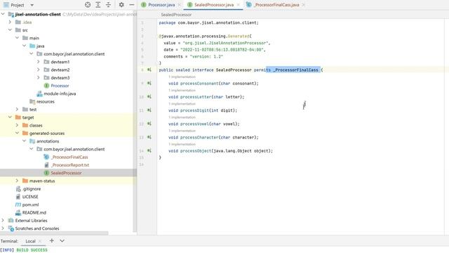Image resolution: width=449 pixels, height=253 pixels.
Task: Collapse the src folder
Action: pyautogui.click(x=10, y=30)
